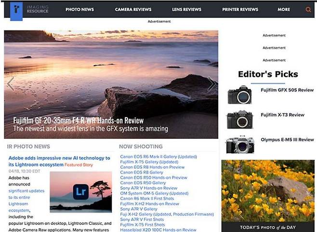Open the Printer Reviews menu
Screen dimensions: 317x232
(240, 10)
